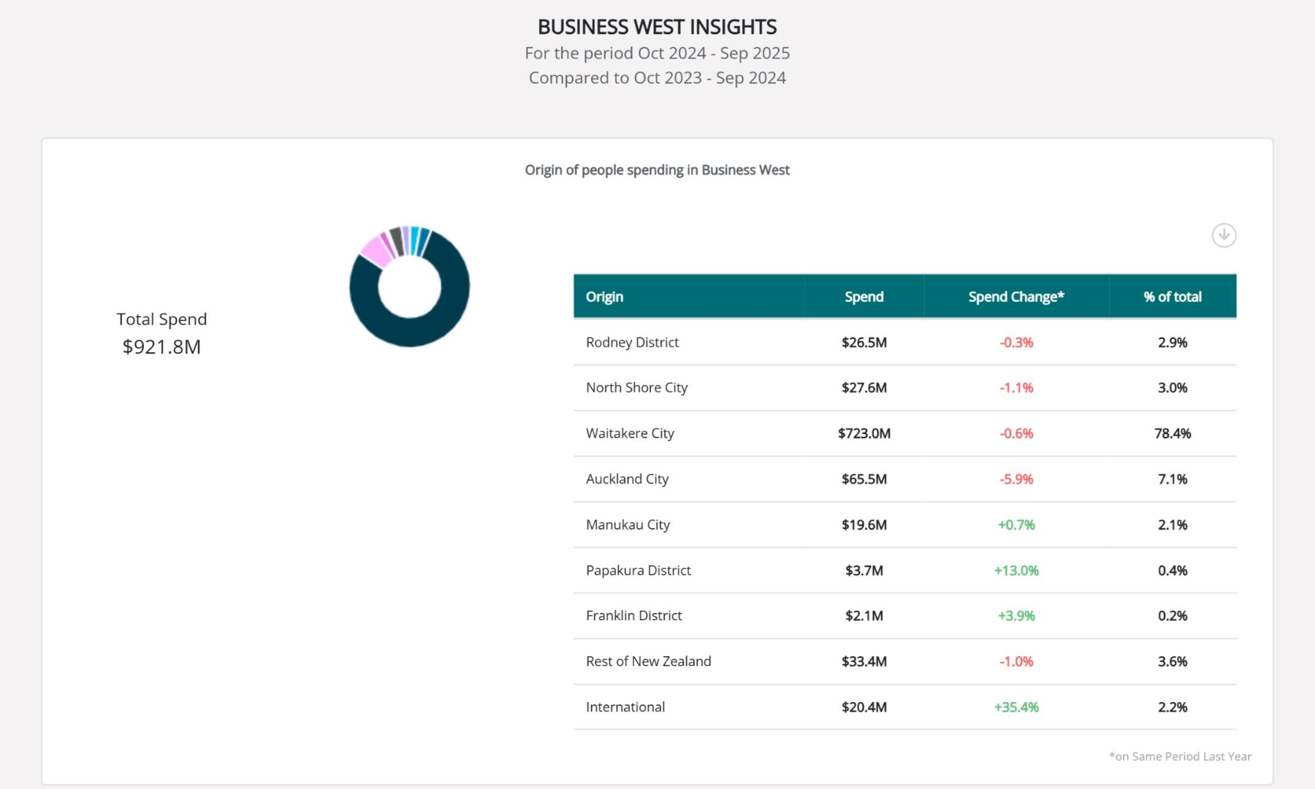Select the Rodney District row

(x=904, y=342)
